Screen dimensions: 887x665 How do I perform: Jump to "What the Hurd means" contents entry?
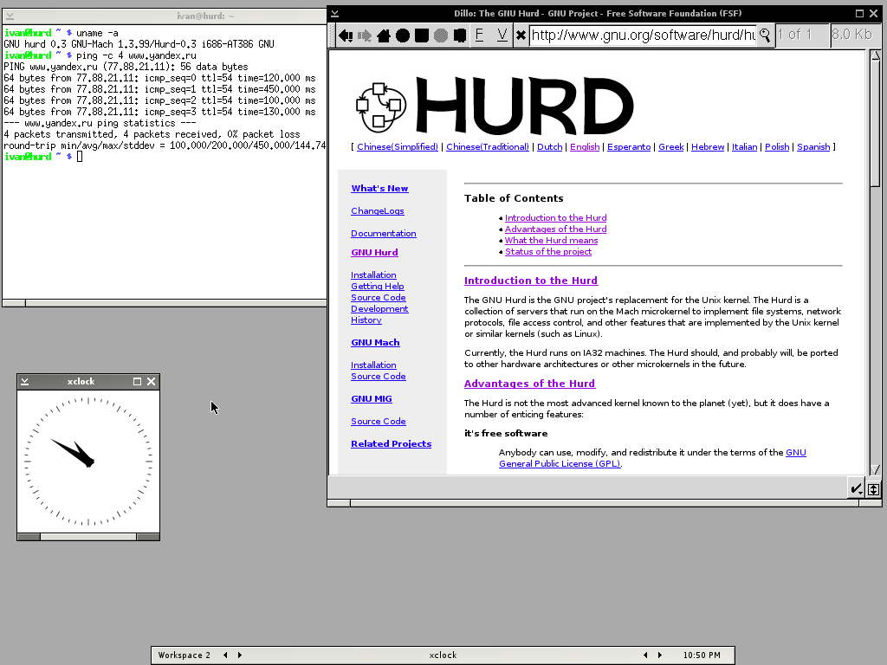point(552,241)
